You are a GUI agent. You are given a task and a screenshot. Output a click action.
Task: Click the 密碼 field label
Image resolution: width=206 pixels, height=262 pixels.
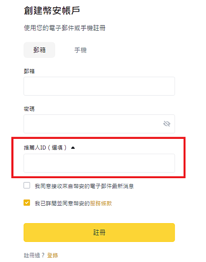pos(29,109)
